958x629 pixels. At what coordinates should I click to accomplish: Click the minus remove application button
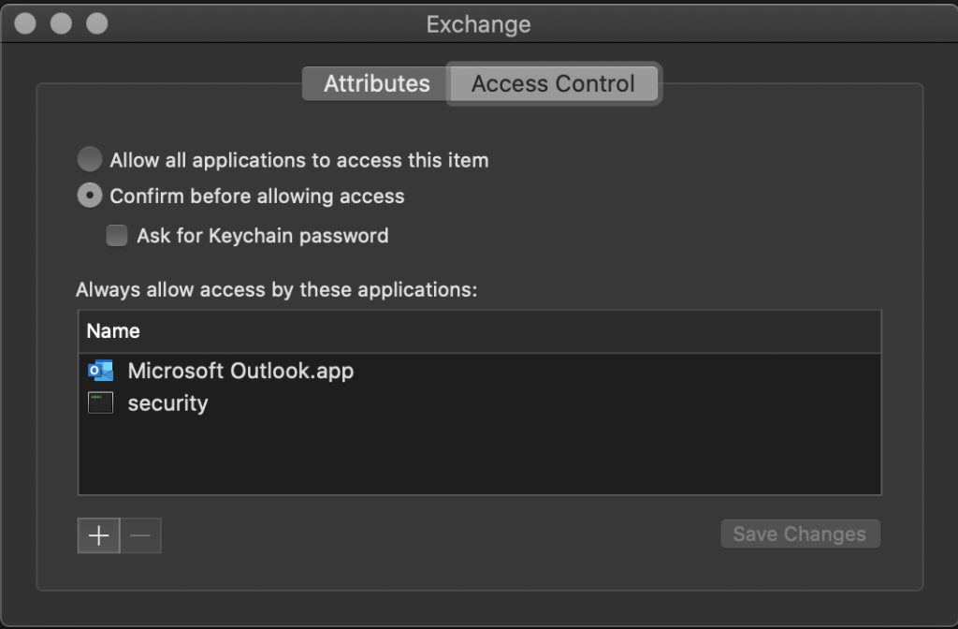140,535
